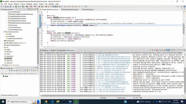186x104 pixels.
Task: Expand the Maven Dependencies node
Action: coord(3,45)
